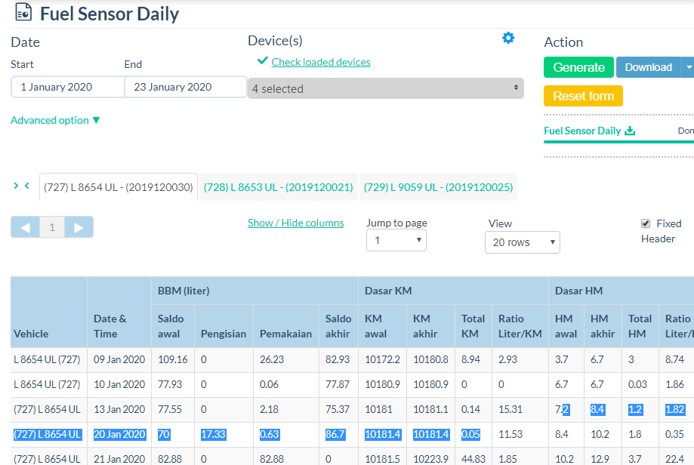Go to previous page arrow

[x=25, y=227]
